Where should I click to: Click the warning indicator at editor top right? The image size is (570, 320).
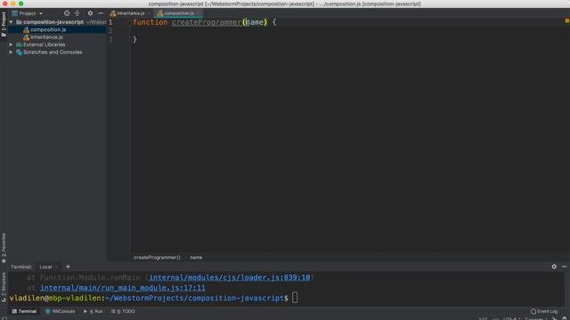[566, 21]
